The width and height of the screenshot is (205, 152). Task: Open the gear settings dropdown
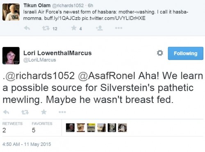pyautogui.click(x=160, y=53)
